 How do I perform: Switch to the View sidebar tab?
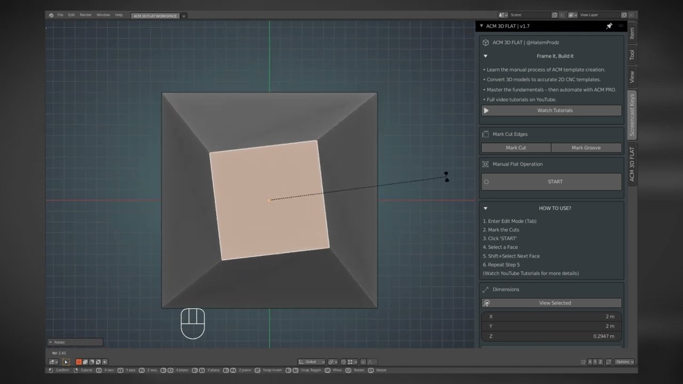(x=632, y=77)
